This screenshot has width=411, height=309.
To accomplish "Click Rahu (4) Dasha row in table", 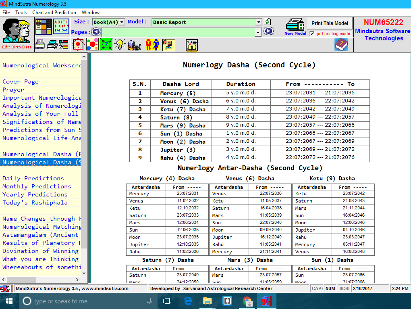I will pyautogui.click(x=249, y=158).
